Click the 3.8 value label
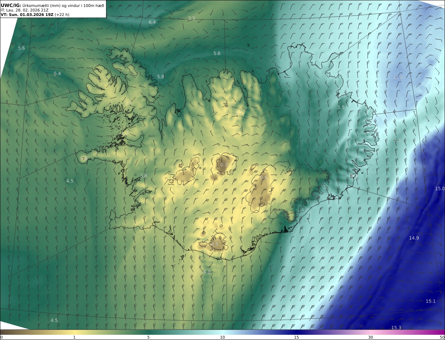 pyautogui.click(x=143, y=176)
